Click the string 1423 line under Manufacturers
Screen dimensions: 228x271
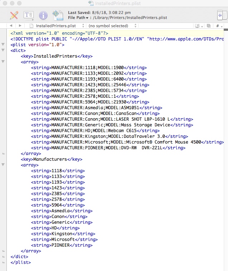[x=58, y=188]
